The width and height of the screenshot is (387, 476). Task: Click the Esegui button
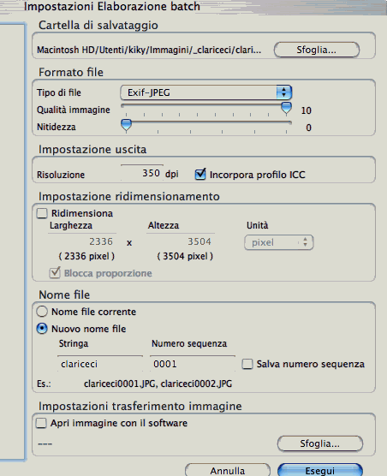(x=320, y=470)
